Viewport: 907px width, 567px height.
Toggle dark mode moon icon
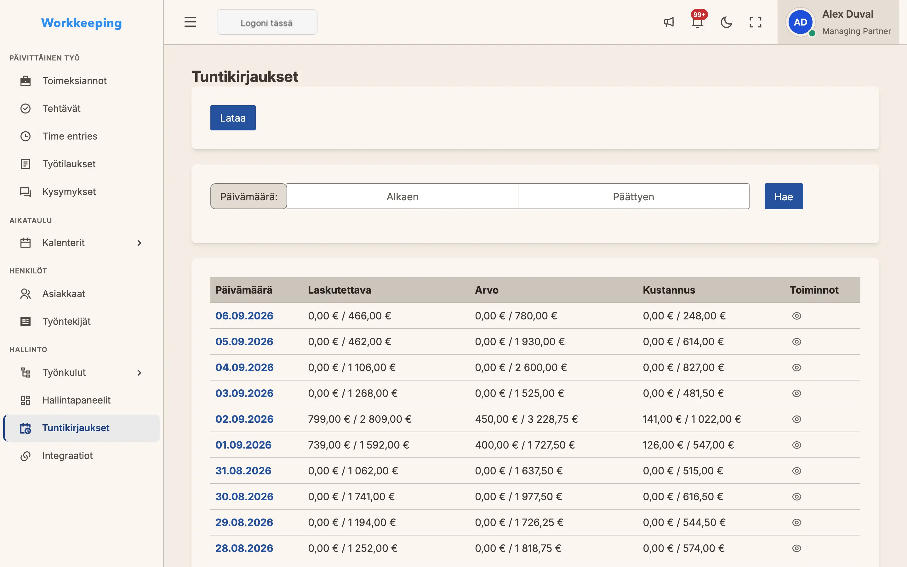tap(726, 22)
